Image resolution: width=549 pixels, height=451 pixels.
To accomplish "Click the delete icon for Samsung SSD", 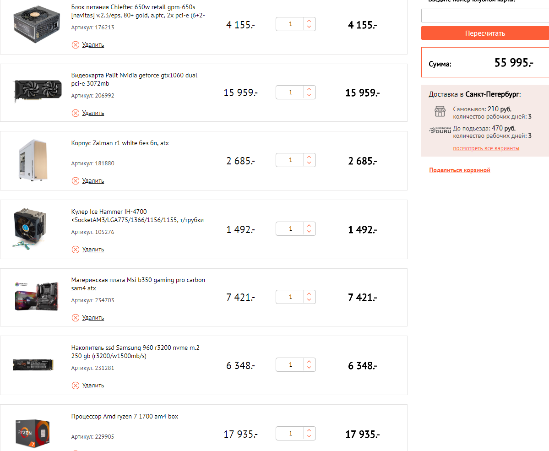I will coord(76,386).
